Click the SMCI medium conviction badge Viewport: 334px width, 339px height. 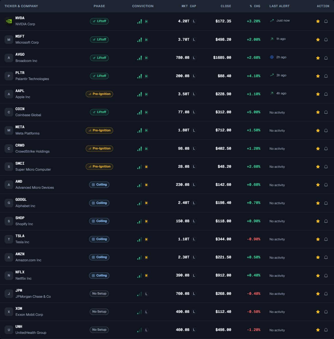click(x=146, y=167)
